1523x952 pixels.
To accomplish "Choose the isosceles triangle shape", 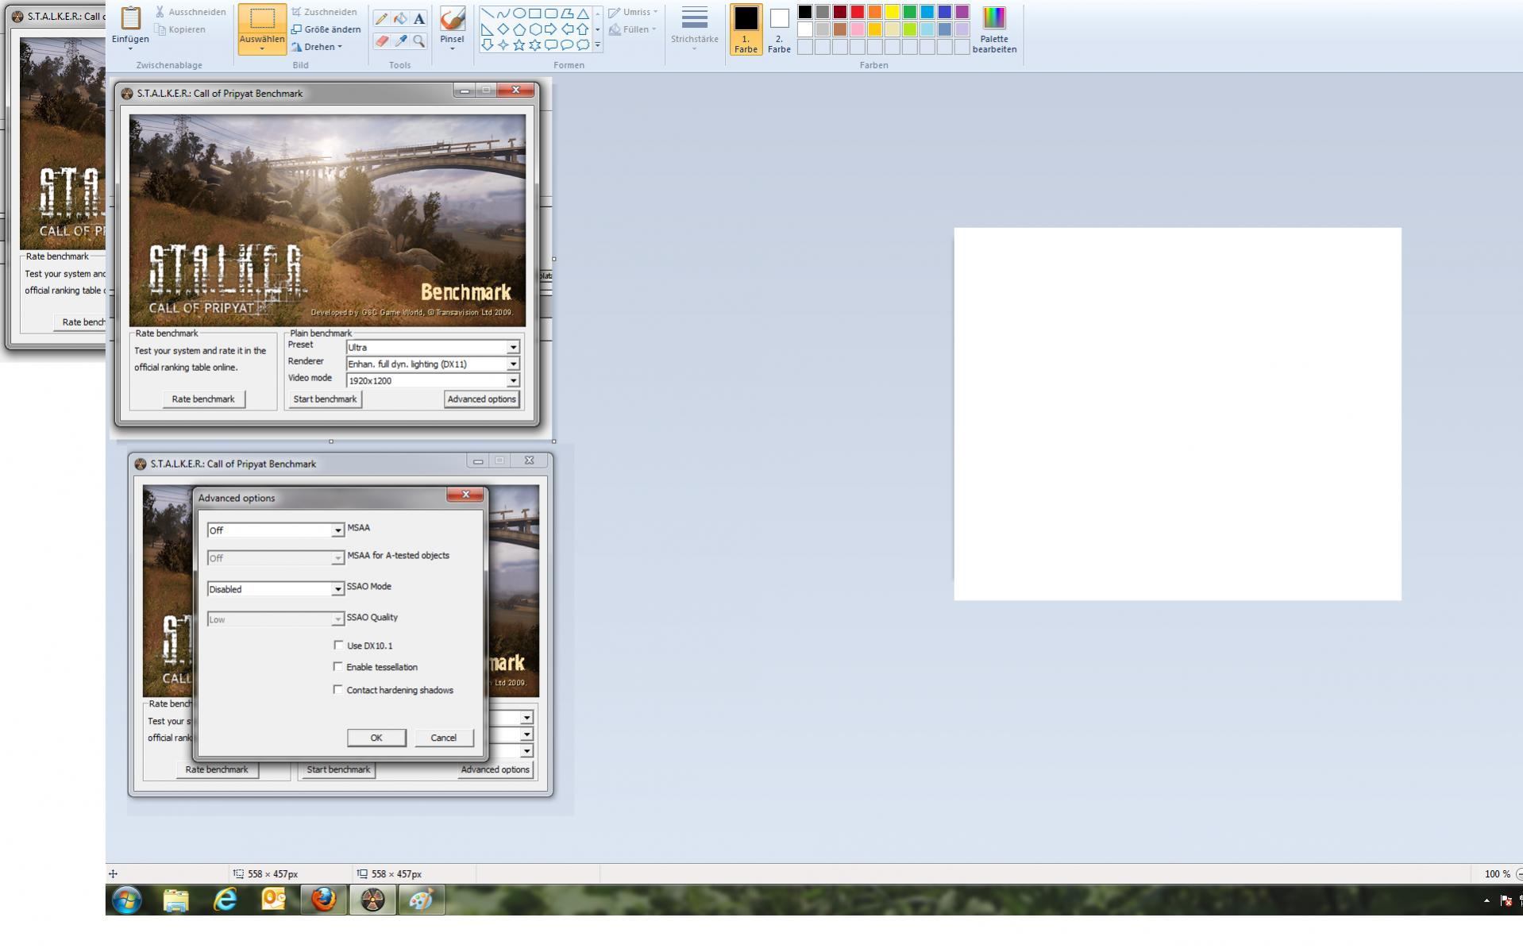I will [583, 13].
